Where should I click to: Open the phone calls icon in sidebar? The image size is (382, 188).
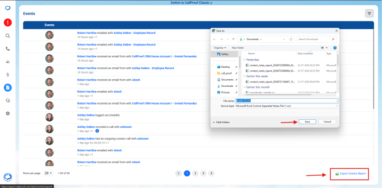(8, 49)
